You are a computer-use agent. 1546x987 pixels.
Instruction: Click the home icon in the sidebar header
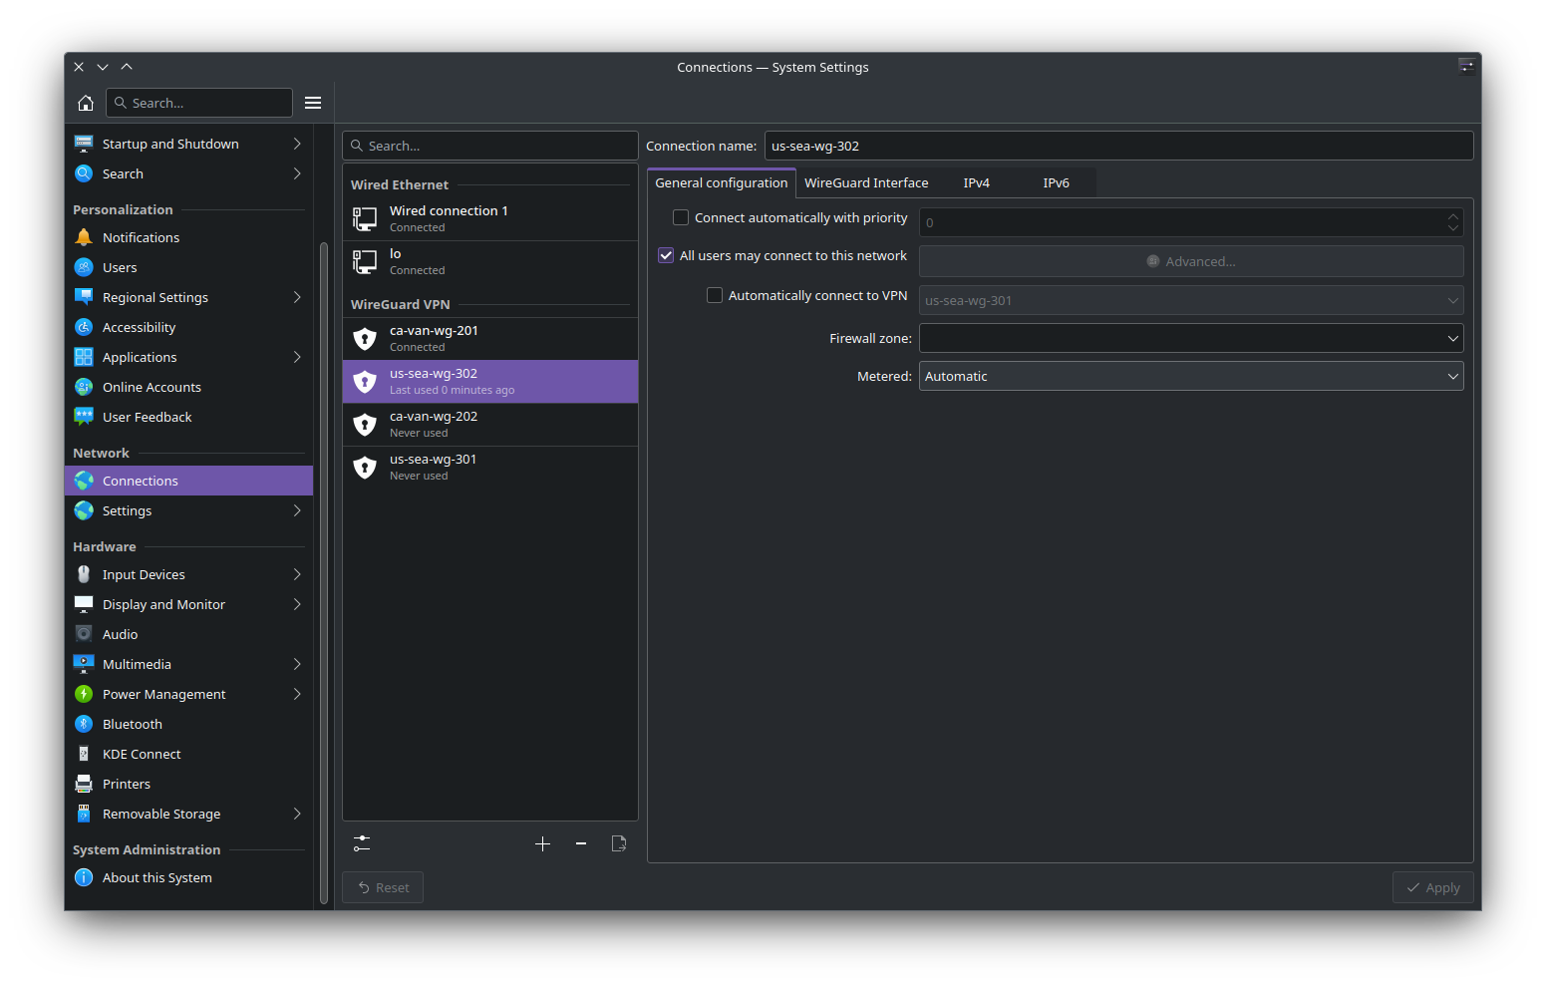pos(86,103)
